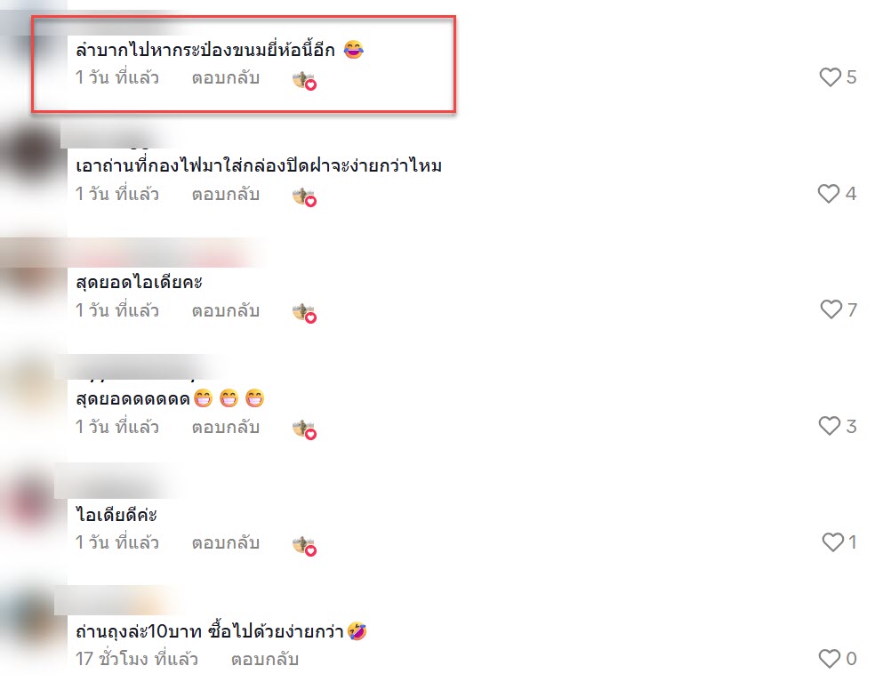Click creator-liked badge on first comment

[304, 81]
